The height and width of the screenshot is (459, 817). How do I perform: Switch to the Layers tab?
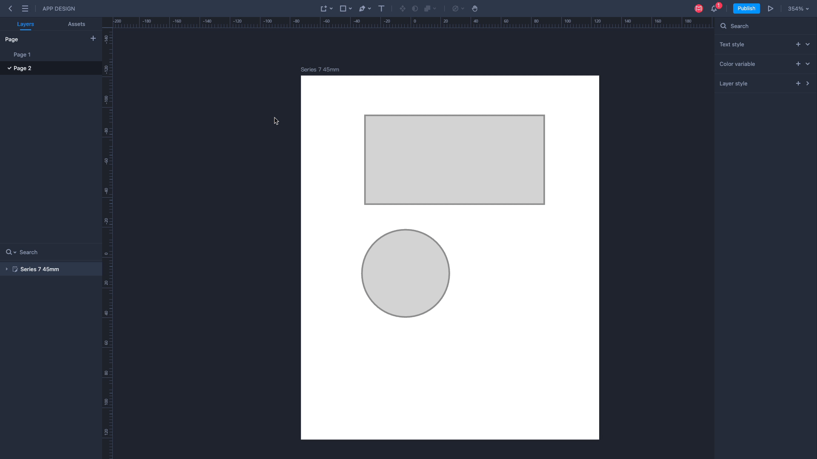point(26,24)
